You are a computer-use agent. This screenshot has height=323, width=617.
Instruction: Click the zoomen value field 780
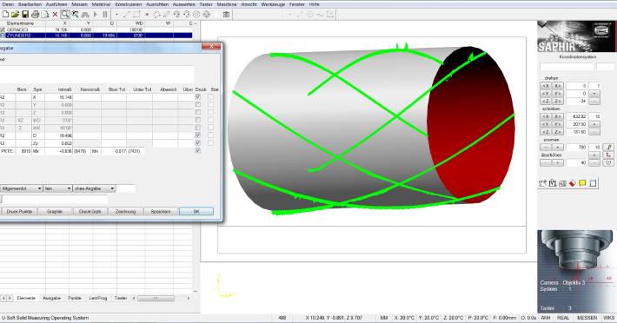(576, 147)
